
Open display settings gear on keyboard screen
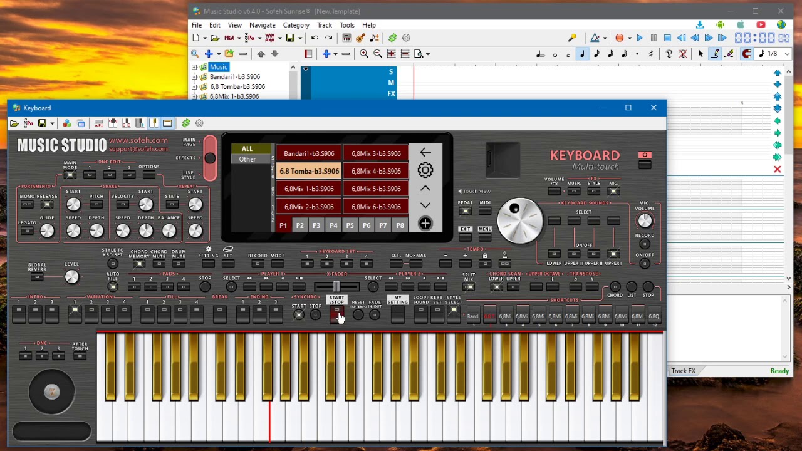point(425,170)
